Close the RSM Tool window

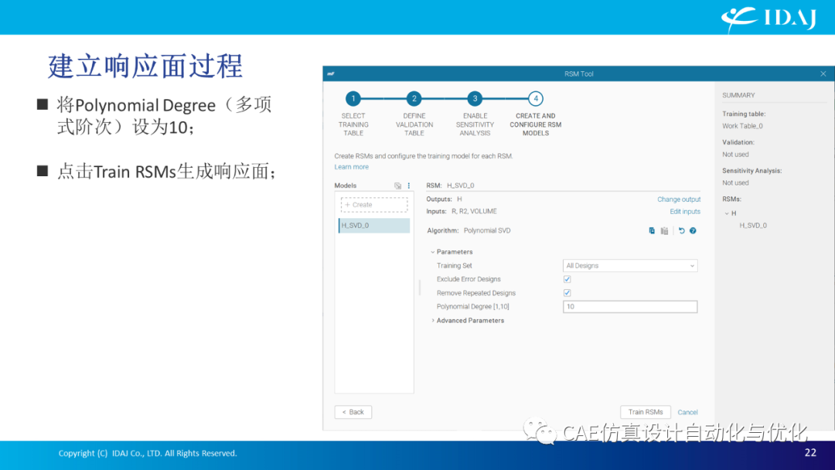[823, 74]
